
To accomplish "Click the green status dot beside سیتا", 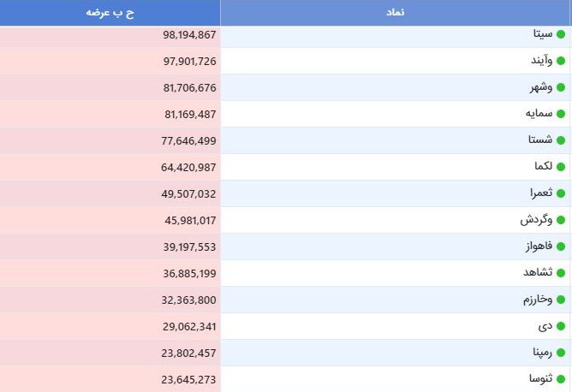I will coord(561,34).
